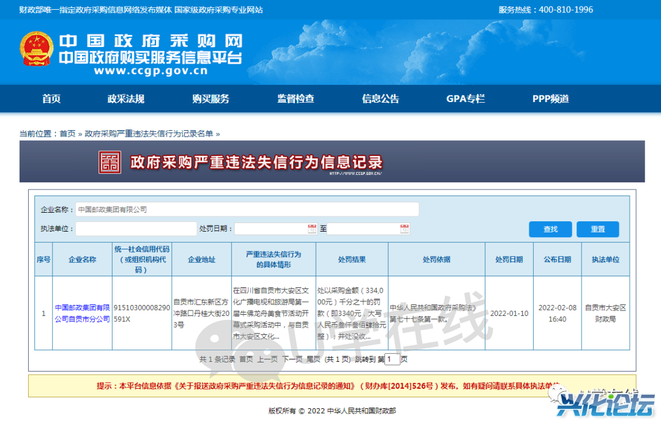Open start-date calendar picker icon
The height and width of the screenshot is (426, 661).
tap(312, 229)
